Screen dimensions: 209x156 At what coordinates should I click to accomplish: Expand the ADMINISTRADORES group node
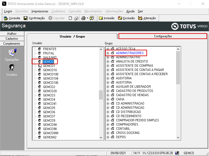tap(108, 53)
